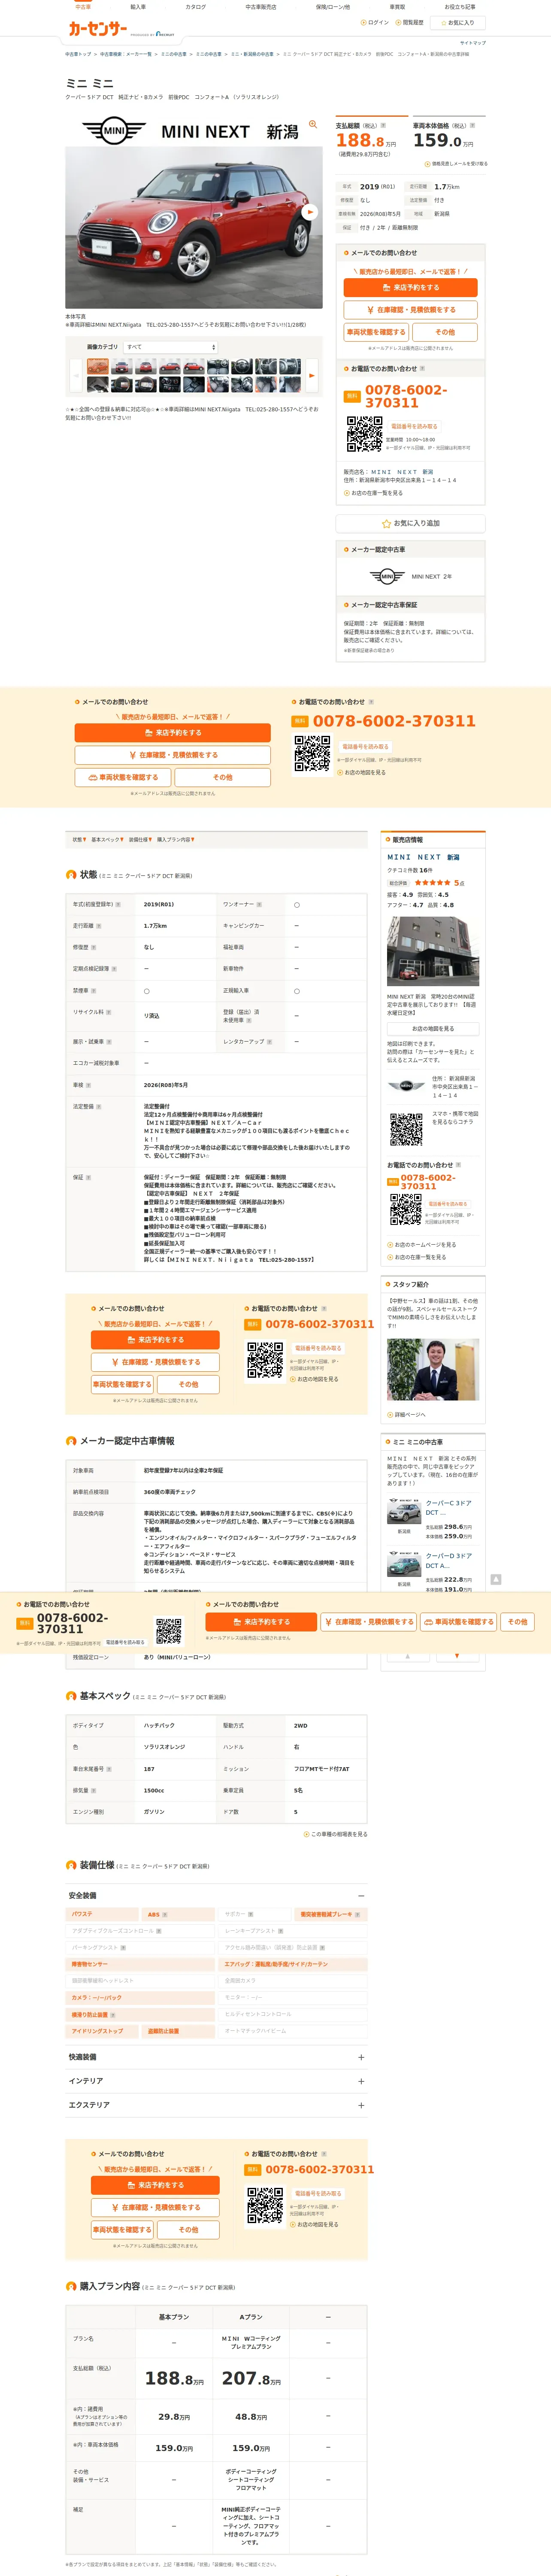Click the magnifier zoom icon above car photo
The image size is (551, 2576).
[313, 125]
